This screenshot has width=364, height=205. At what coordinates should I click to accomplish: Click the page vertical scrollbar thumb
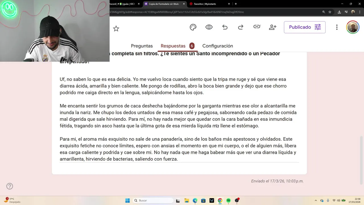point(362,160)
